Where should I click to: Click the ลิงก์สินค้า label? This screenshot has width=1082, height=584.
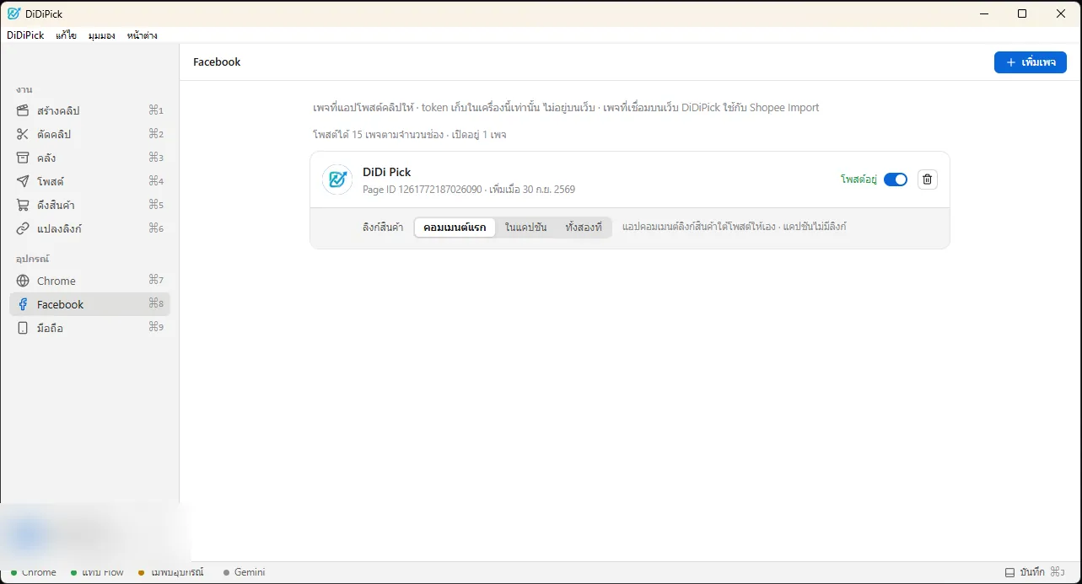pyautogui.click(x=382, y=228)
